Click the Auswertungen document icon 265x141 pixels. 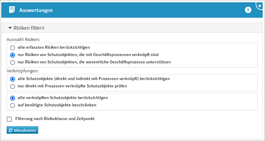[12, 10]
